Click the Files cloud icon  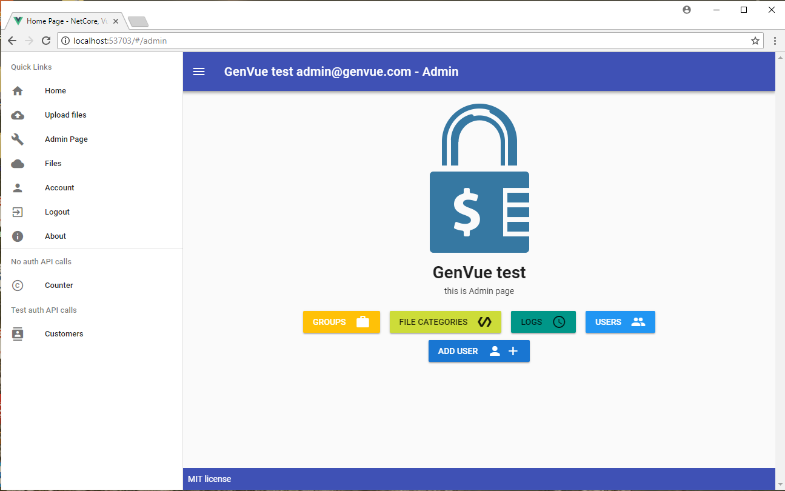[18, 164]
